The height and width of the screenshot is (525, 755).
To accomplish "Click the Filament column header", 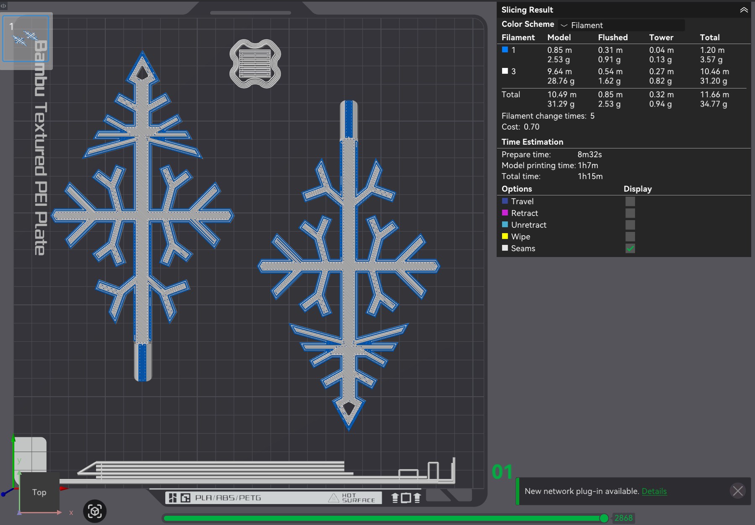I will pos(518,37).
